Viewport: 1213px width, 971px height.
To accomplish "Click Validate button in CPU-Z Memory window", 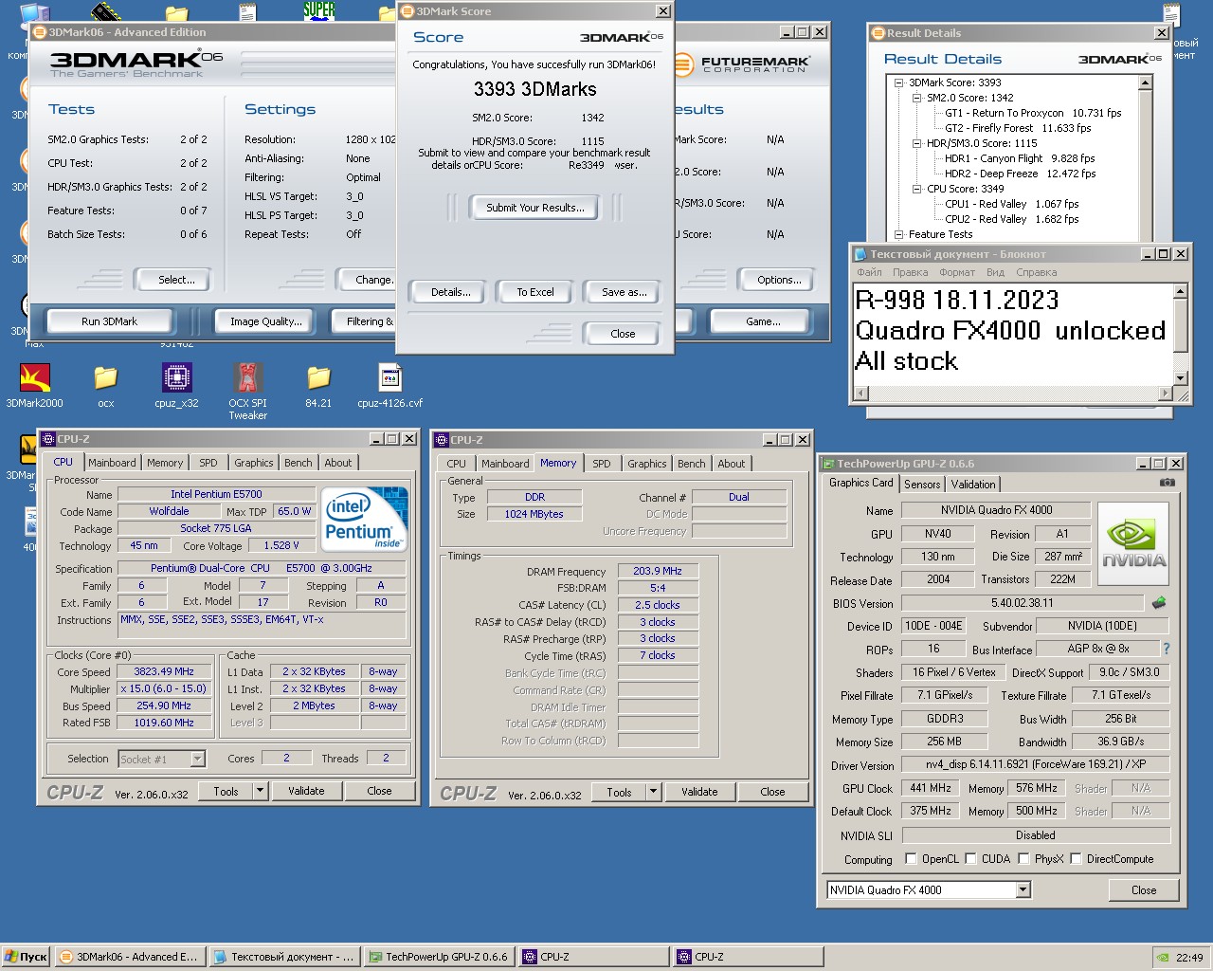I will (699, 792).
